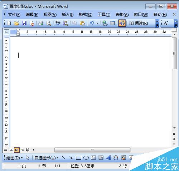Viewport: 179px width, 171px height.
Task: Insert WordArt from the drawing toolbar
Action: pos(108,158)
